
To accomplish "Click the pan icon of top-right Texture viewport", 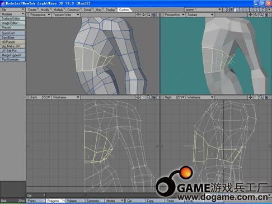I will (250, 15).
